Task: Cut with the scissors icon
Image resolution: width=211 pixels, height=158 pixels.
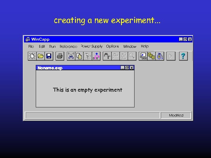Action: (x=71, y=56)
